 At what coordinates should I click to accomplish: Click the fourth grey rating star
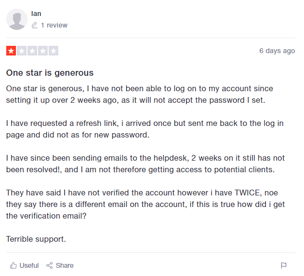click(43, 51)
